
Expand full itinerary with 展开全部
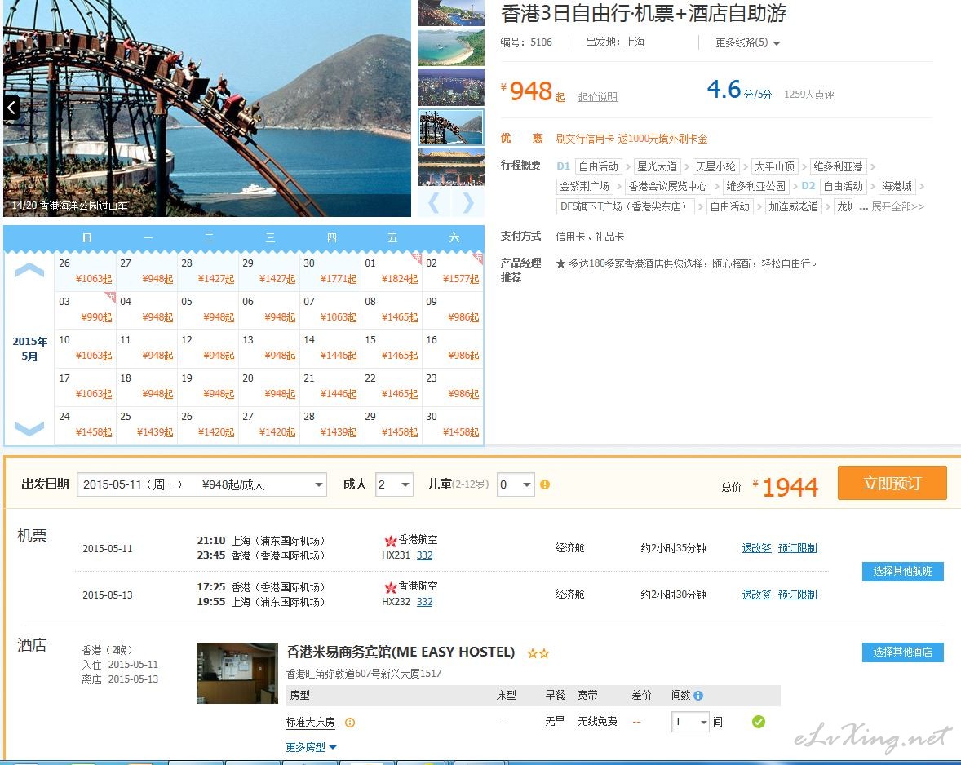(898, 206)
